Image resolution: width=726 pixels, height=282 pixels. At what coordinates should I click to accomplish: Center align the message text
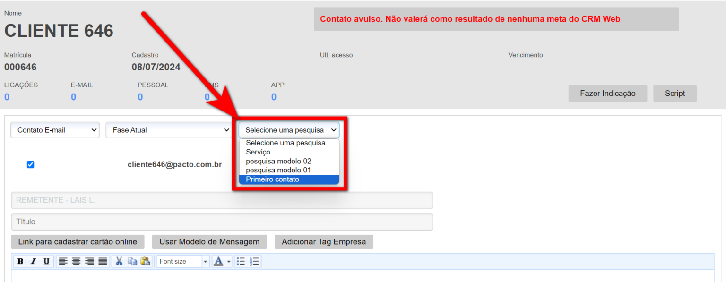pyautogui.click(x=76, y=261)
